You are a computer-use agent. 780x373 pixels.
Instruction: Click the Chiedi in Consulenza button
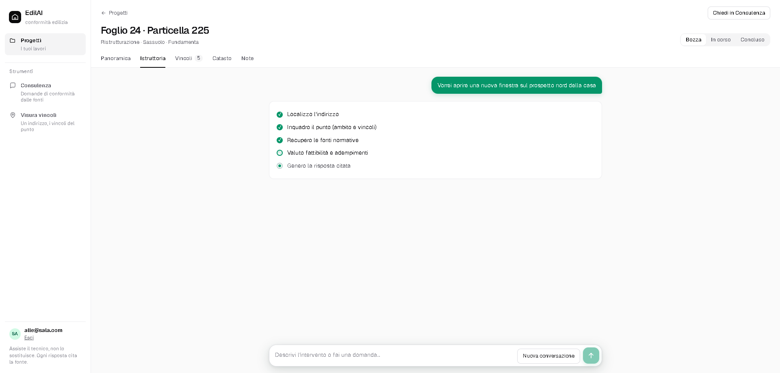pos(739,13)
